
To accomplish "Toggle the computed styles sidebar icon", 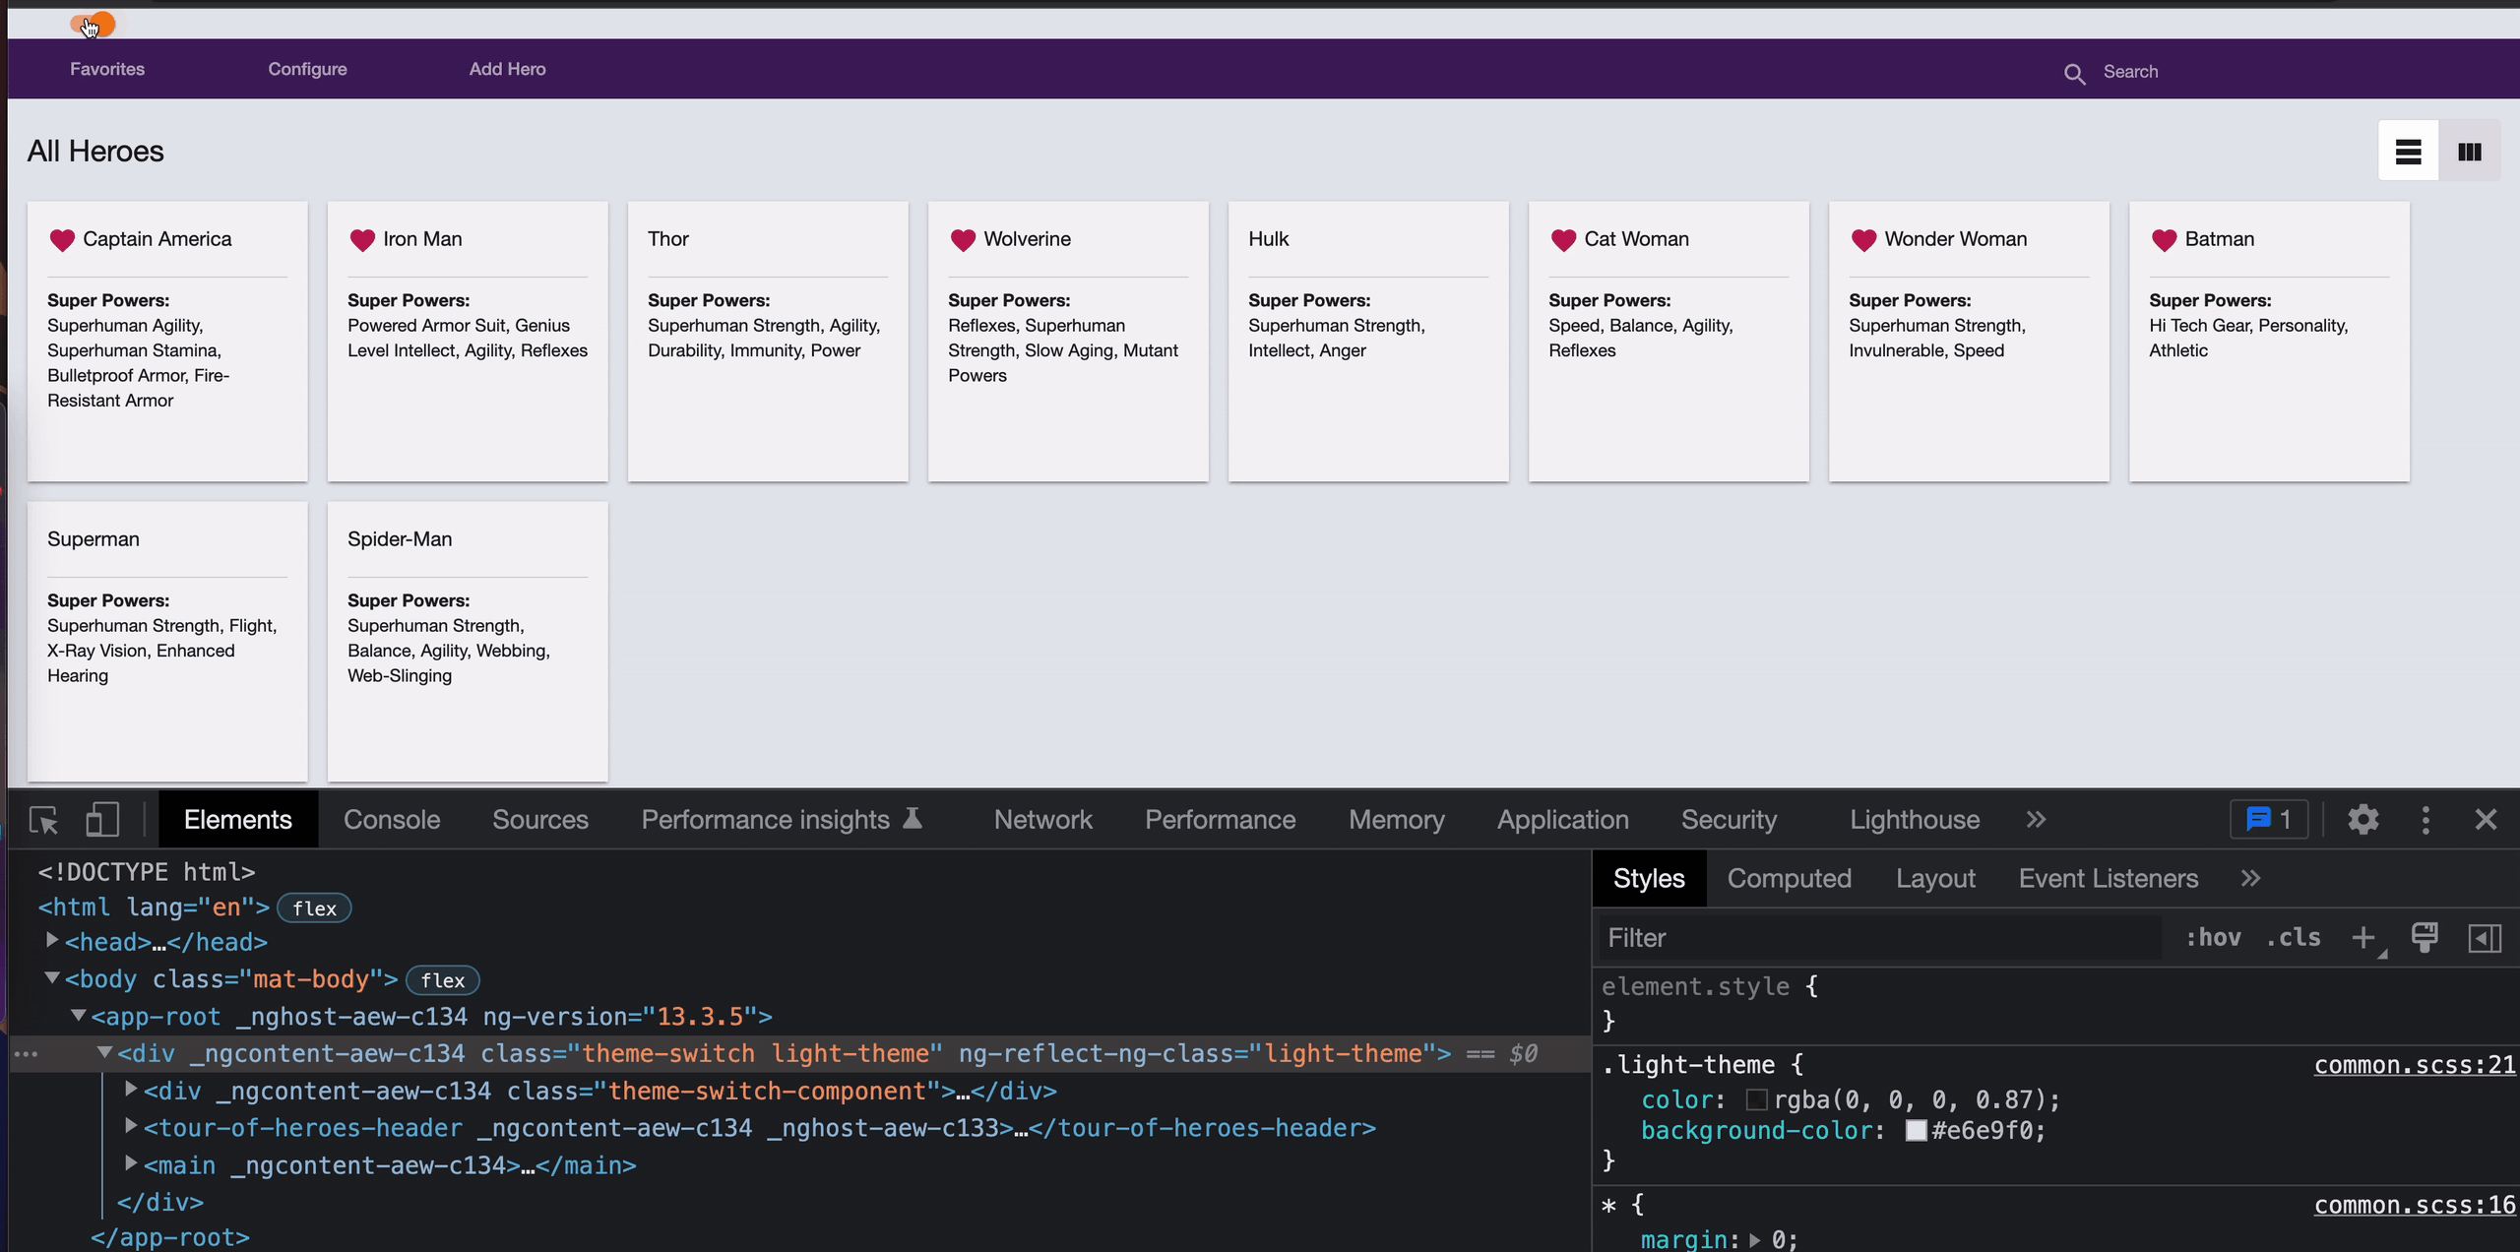I will 2484,938.
